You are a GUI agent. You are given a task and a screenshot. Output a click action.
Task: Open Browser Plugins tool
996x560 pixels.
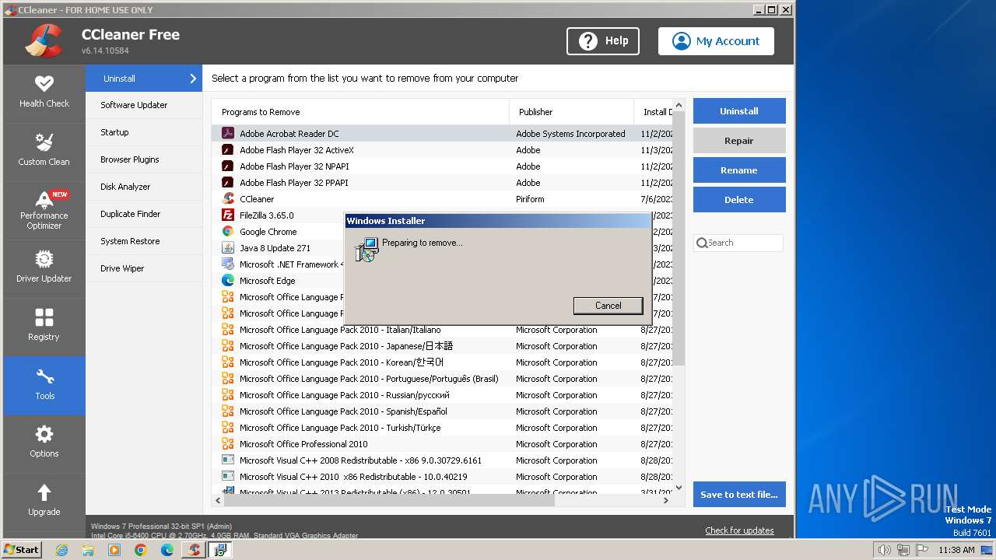click(x=144, y=159)
